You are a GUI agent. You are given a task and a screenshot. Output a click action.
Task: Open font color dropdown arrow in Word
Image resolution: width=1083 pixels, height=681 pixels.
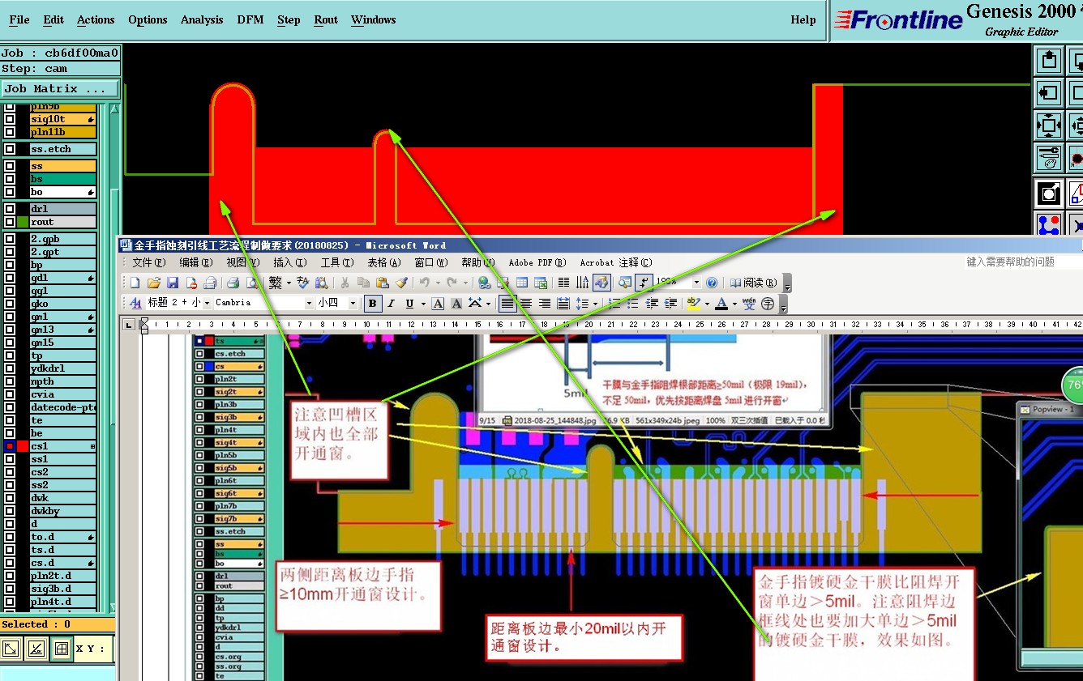[734, 304]
